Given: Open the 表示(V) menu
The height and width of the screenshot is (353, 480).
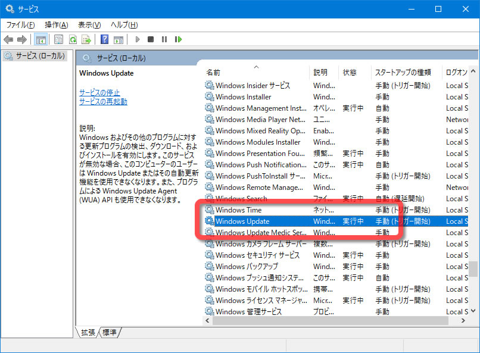Looking at the screenshot, I should 89,24.
